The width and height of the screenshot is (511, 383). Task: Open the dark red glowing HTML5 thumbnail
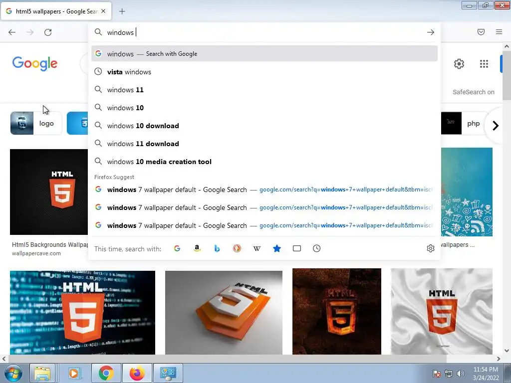coord(337,311)
